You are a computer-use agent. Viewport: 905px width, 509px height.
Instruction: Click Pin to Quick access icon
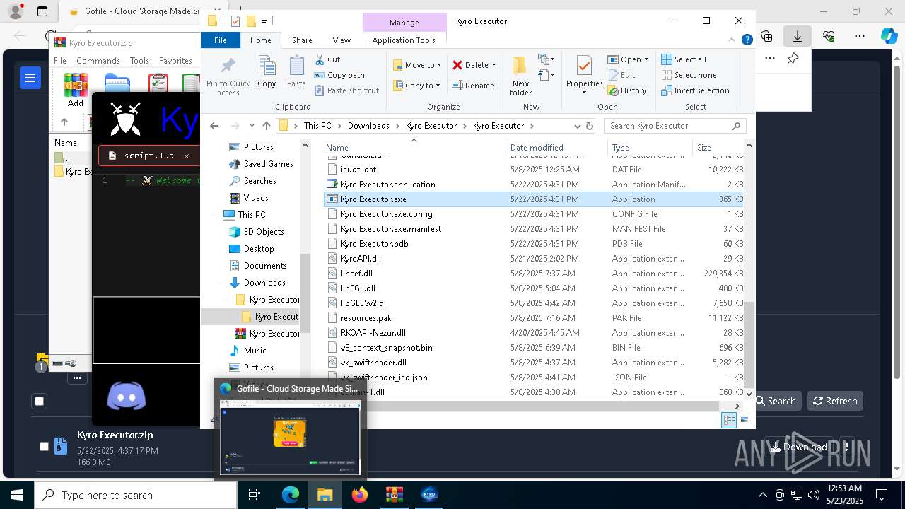click(x=228, y=66)
